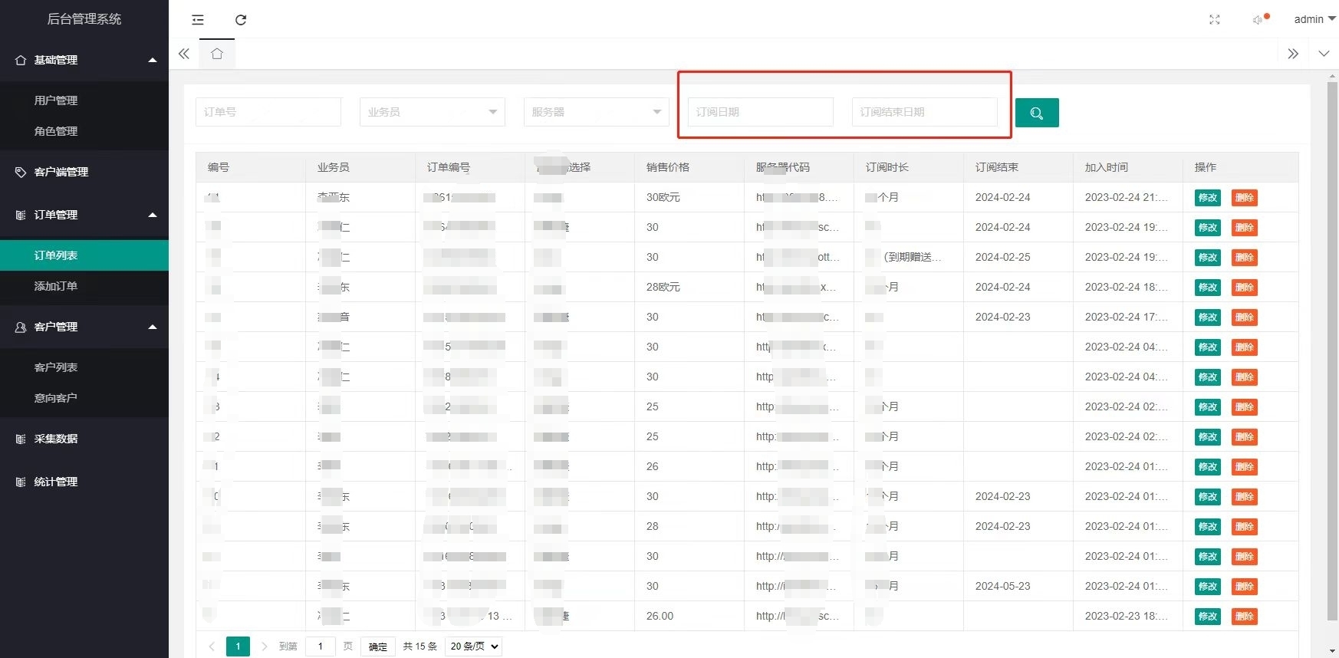The height and width of the screenshot is (658, 1339).
Task: Click 修改 on the 26.00 price row
Action: (1208, 617)
